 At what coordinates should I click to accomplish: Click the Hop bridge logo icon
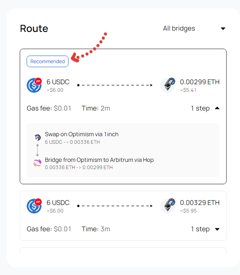[x=37, y=163]
